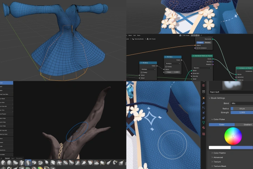Select the Mask by Color tool

tap(6, 134)
